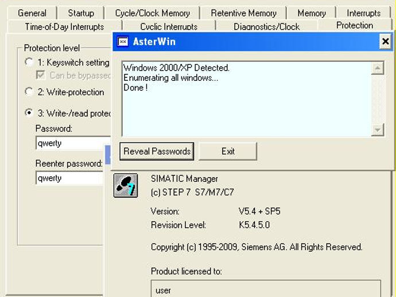Go to the Memory tab

point(312,13)
